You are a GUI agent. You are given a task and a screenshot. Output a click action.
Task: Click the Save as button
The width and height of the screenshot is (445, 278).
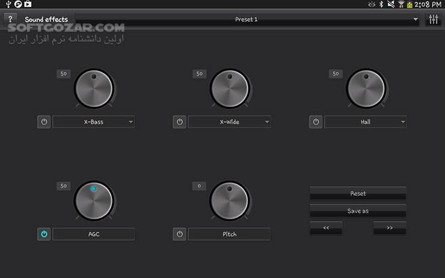coord(358,211)
